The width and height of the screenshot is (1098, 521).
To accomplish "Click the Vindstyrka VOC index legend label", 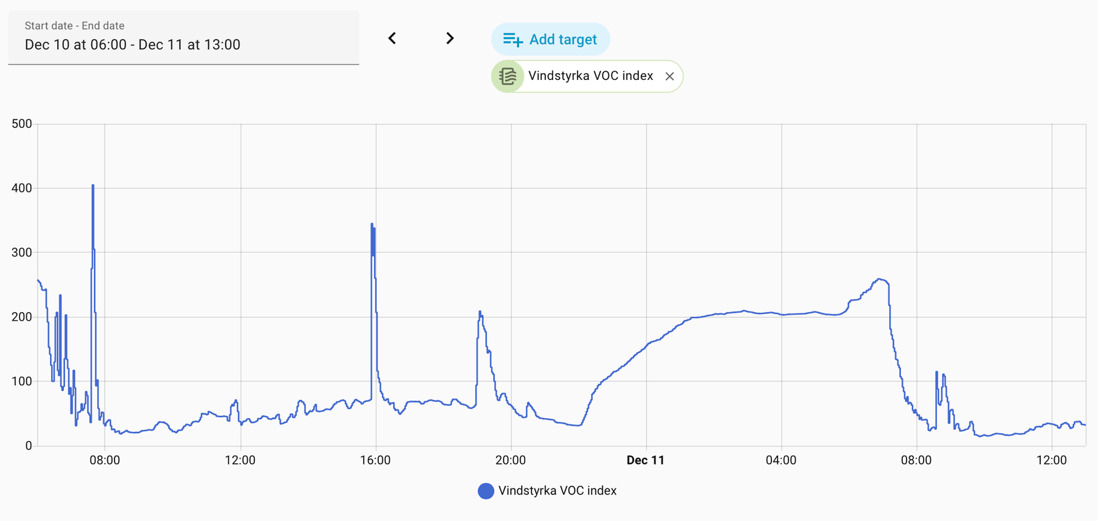I will (558, 490).
